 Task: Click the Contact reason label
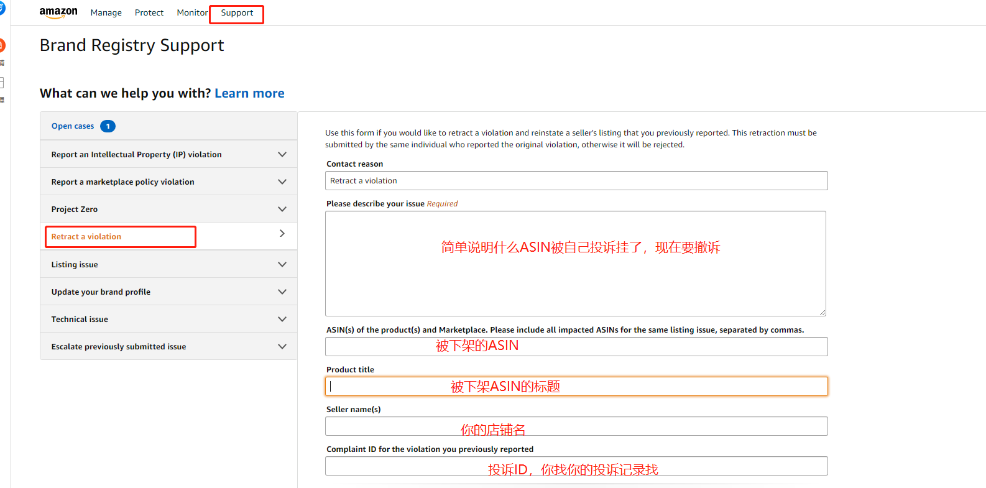[x=354, y=164]
